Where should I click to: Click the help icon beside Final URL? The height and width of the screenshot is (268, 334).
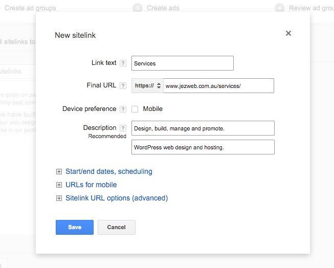(123, 86)
